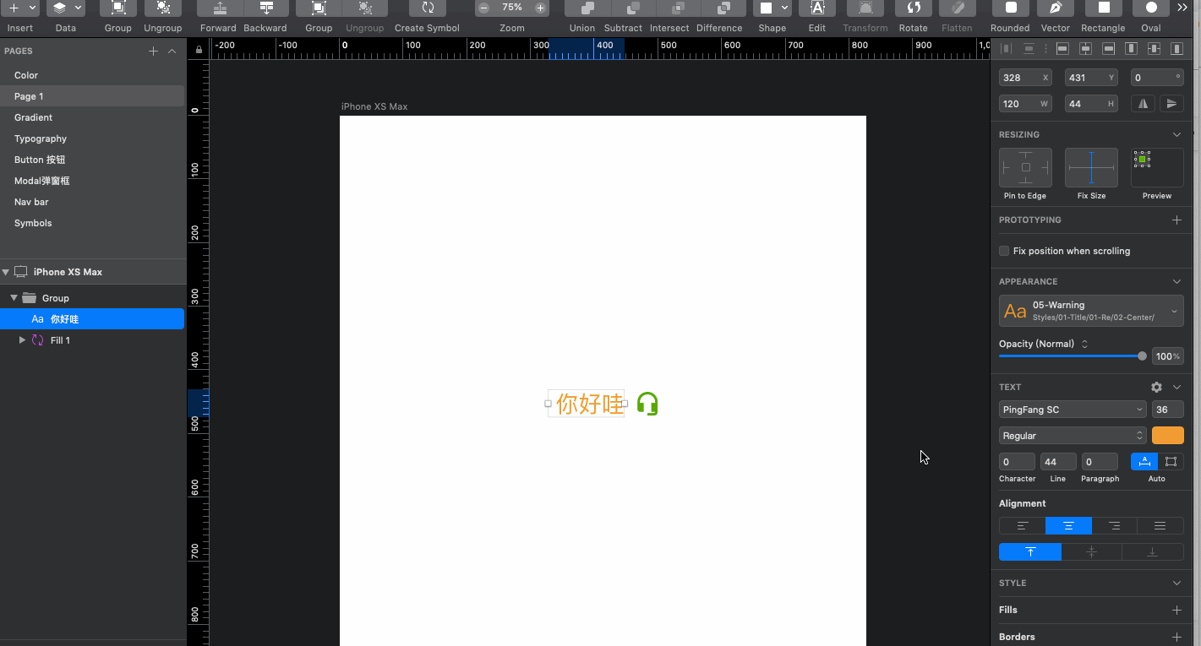1201x646 pixels.
Task: Click Create Symbol in the toolbar
Action: 427,8
